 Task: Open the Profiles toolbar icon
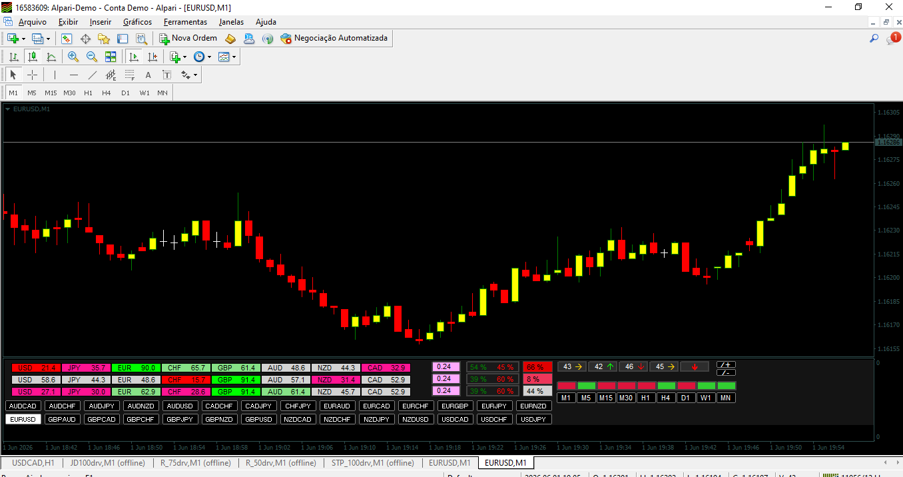[37, 39]
